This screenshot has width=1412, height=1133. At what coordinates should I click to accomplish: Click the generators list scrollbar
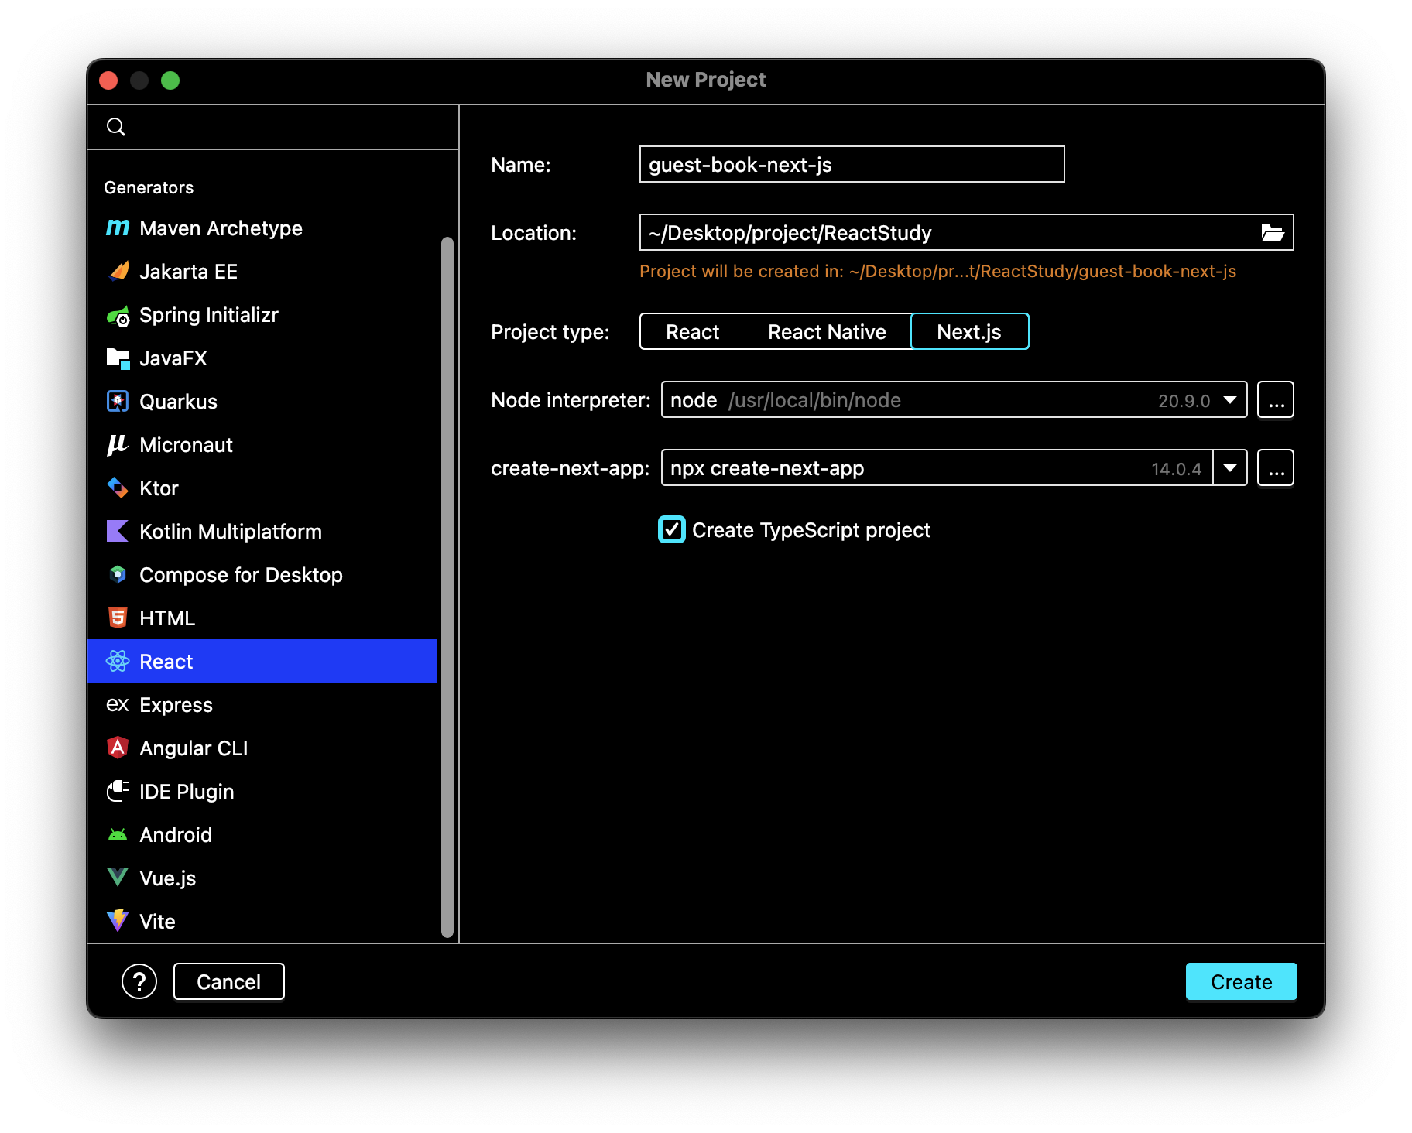click(447, 588)
